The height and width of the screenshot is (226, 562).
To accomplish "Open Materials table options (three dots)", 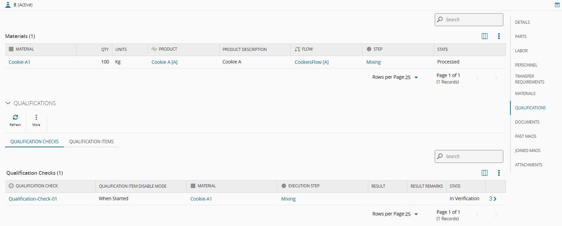I will [x=499, y=36].
